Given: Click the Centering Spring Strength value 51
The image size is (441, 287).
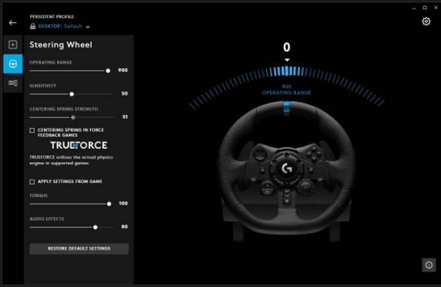Looking at the screenshot, I should tap(125, 117).
